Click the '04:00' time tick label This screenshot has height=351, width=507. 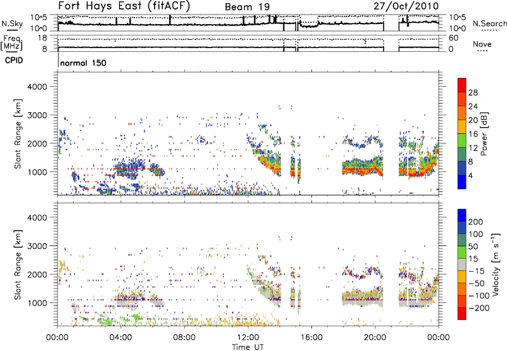click(120, 338)
